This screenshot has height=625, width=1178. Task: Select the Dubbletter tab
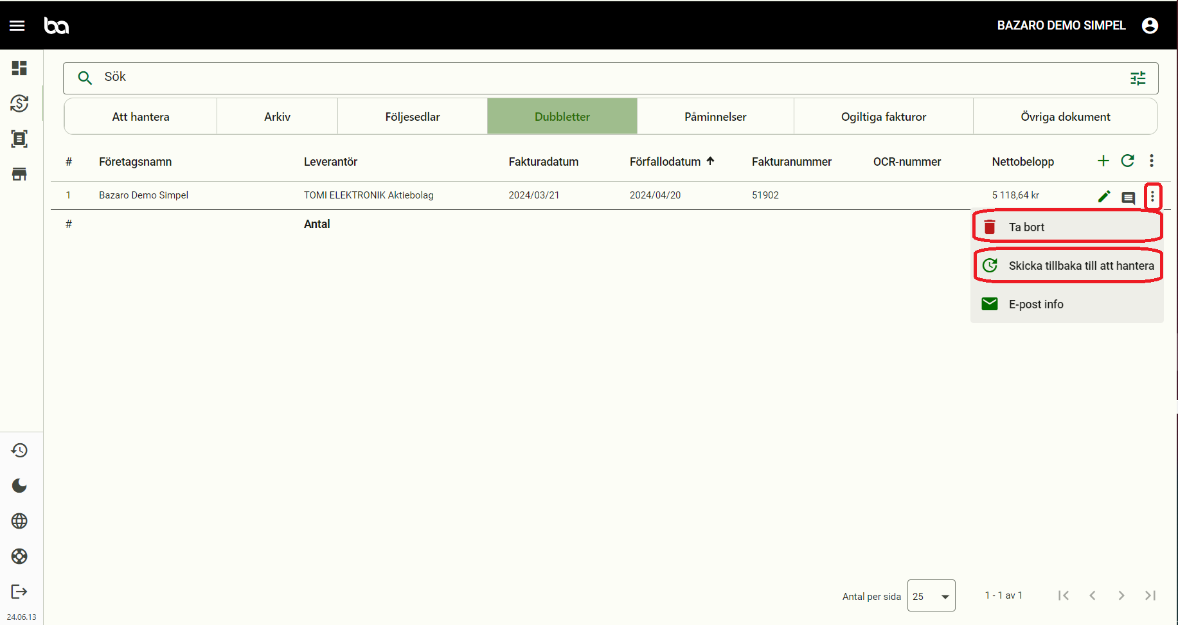[562, 116]
